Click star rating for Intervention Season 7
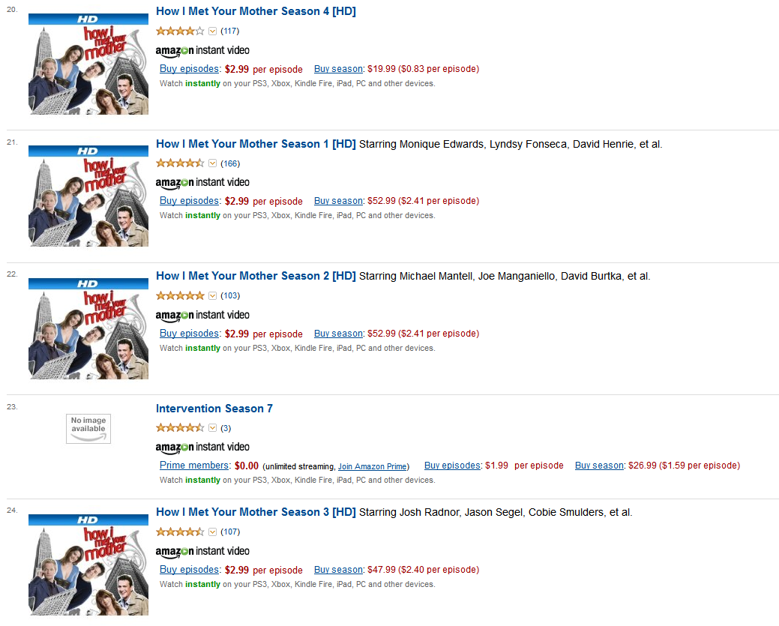This screenshot has height=626, width=779. tap(180, 428)
